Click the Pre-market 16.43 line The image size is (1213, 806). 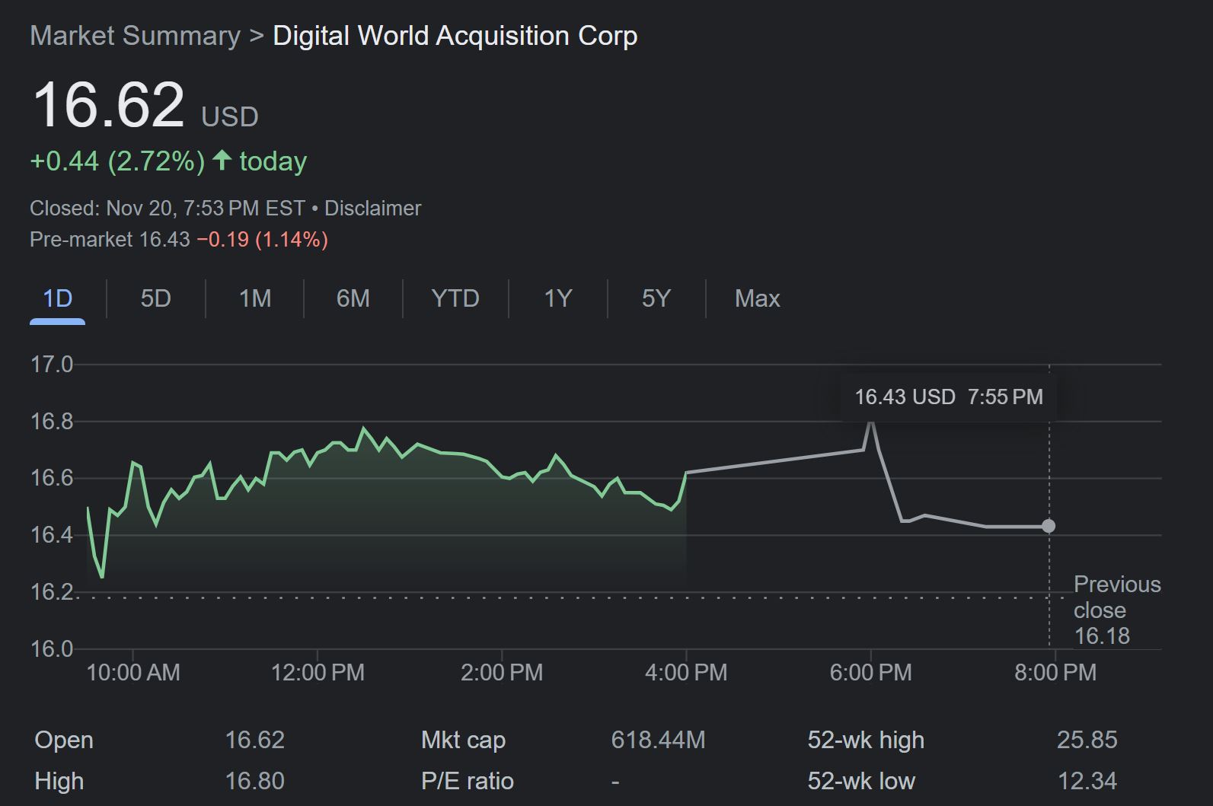tap(179, 240)
